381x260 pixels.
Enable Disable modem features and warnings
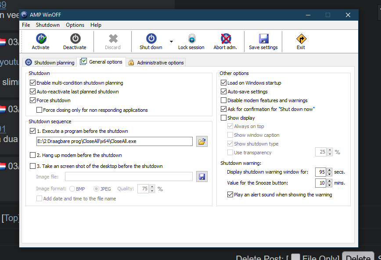point(223,100)
